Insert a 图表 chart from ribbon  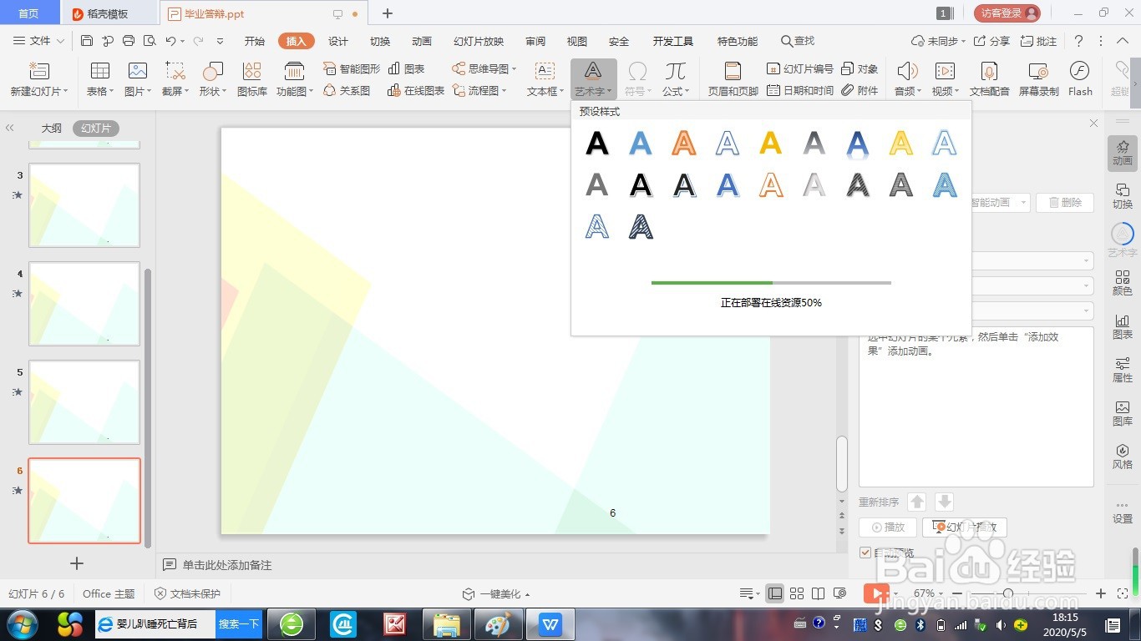click(407, 69)
